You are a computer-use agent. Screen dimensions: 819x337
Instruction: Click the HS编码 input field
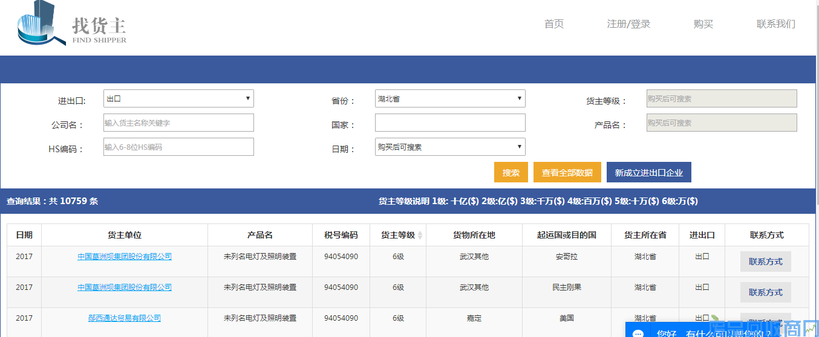pyautogui.click(x=178, y=147)
